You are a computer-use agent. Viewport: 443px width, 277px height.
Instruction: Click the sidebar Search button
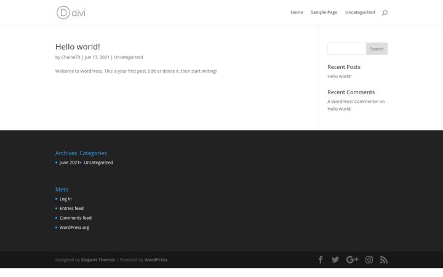coord(377,49)
